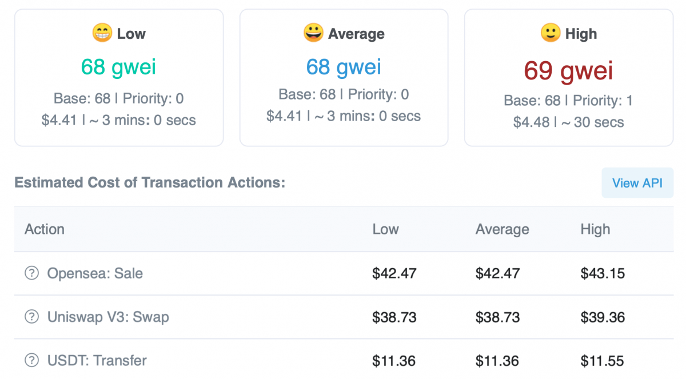The width and height of the screenshot is (686, 379).
Task: Click the smiley emoji beside Average
Action: [x=313, y=33]
